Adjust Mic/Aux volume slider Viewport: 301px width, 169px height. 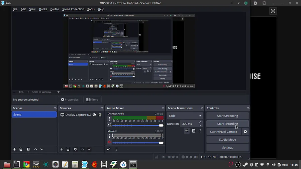[138, 143]
